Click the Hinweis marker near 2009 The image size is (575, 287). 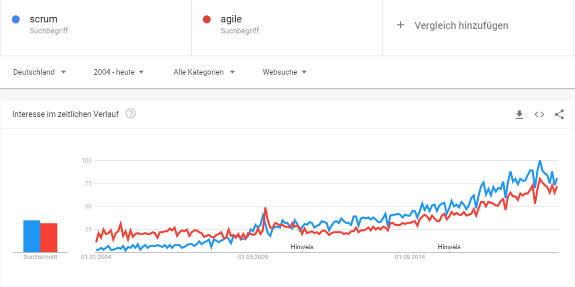tap(302, 247)
